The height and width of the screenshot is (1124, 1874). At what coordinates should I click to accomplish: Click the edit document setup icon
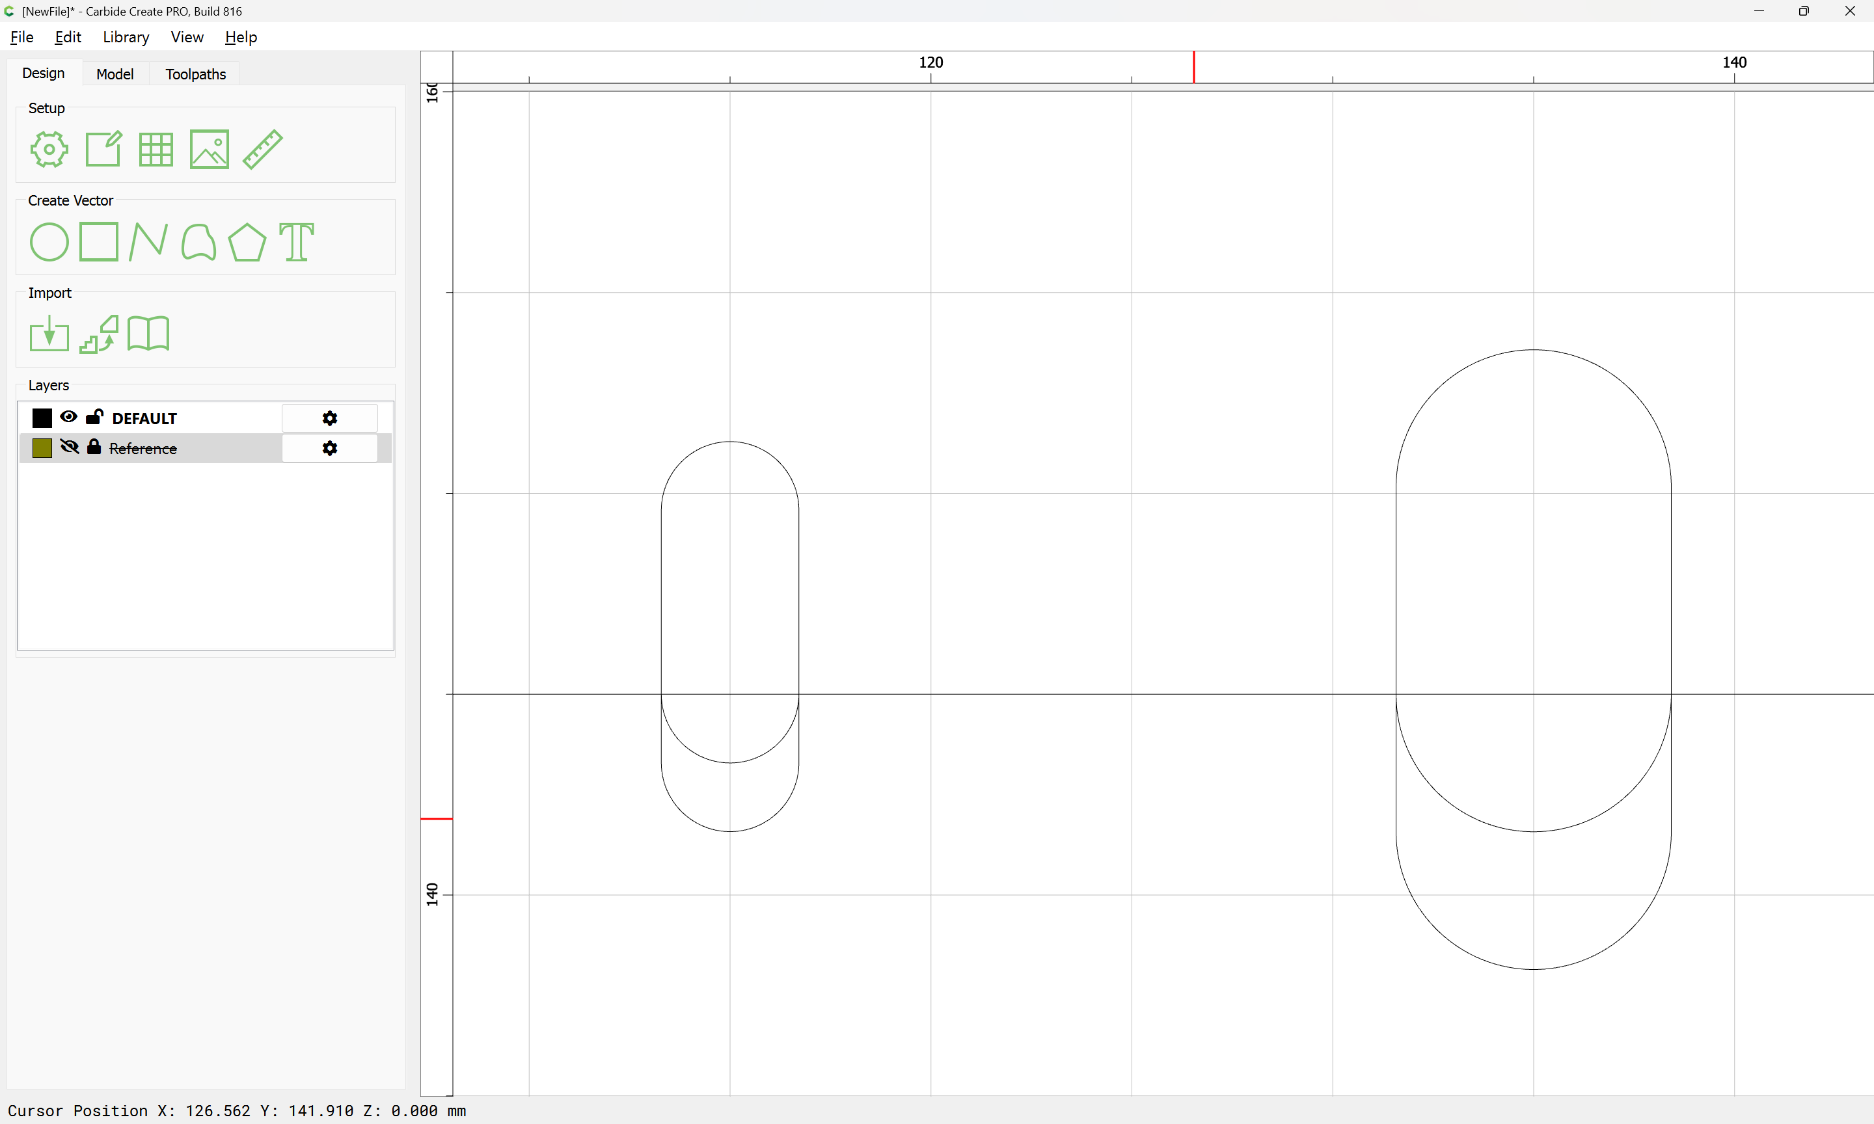point(103,149)
